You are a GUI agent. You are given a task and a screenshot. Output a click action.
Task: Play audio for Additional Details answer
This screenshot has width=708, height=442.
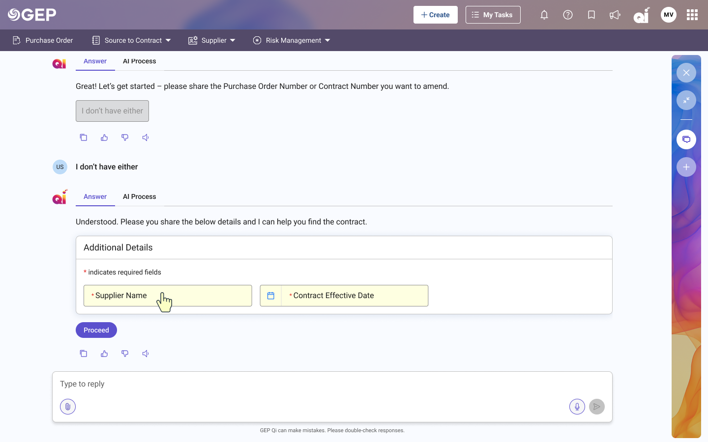tap(146, 354)
